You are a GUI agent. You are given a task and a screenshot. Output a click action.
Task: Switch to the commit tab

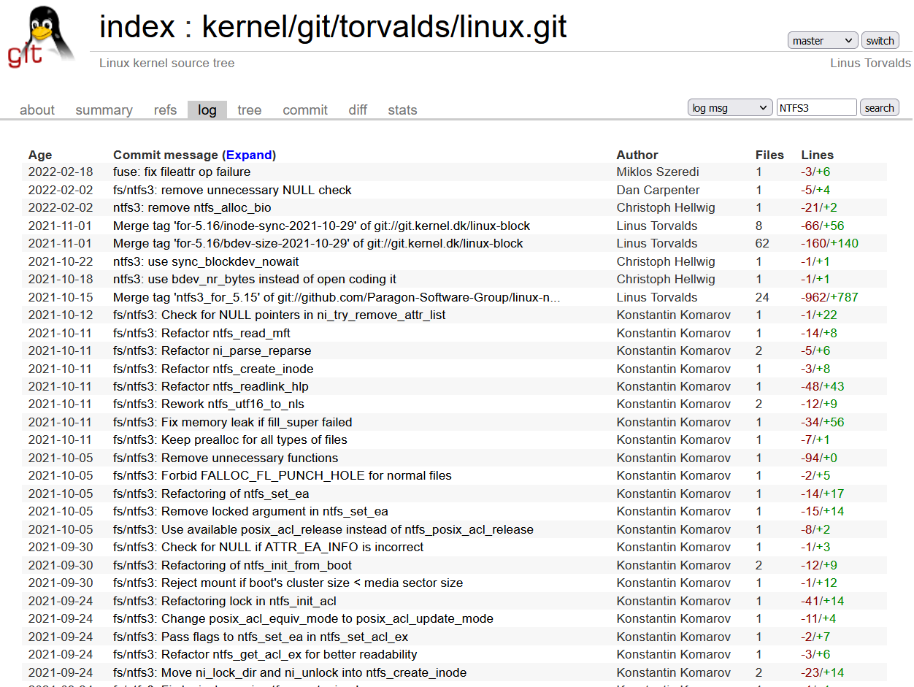point(305,110)
